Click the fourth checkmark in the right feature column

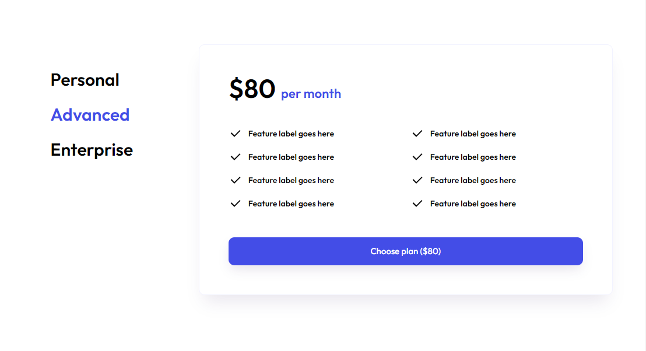(417, 203)
